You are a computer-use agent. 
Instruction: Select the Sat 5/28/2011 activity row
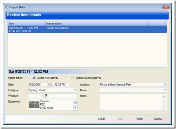point(87,29)
